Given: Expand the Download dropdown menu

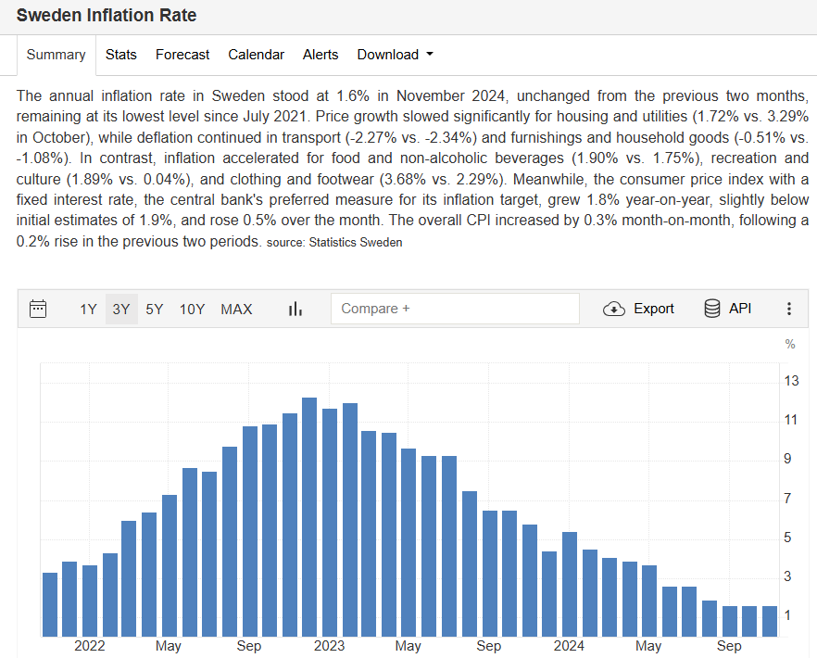Looking at the screenshot, I should point(396,55).
